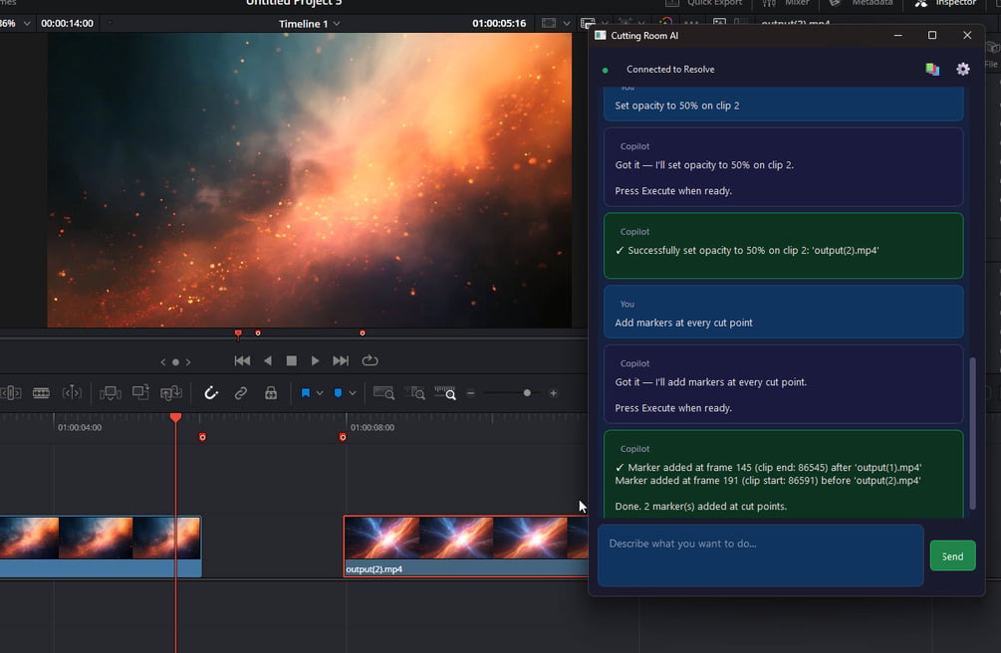Image resolution: width=1001 pixels, height=653 pixels.
Task: Go to previous marker using left nav arrow
Action: point(162,362)
